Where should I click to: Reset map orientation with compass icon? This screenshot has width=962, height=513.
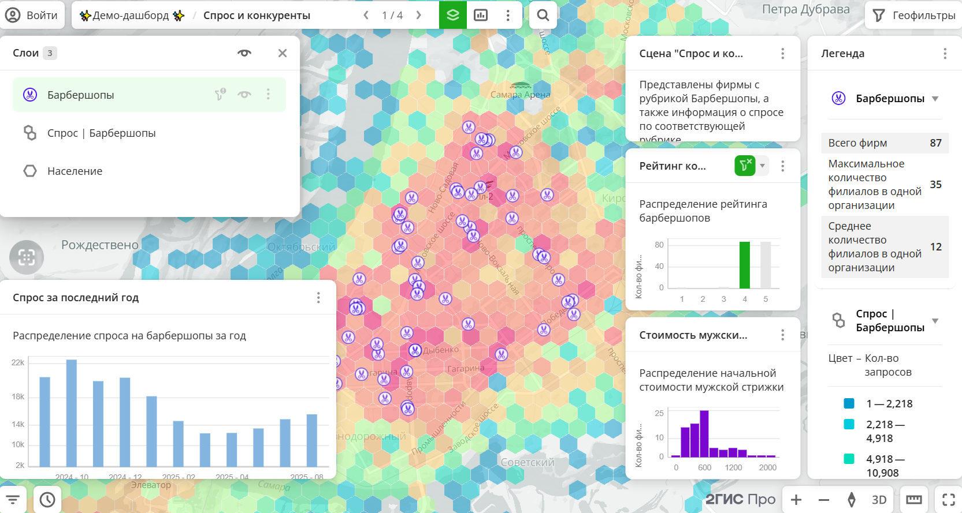[x=851, y=499]
